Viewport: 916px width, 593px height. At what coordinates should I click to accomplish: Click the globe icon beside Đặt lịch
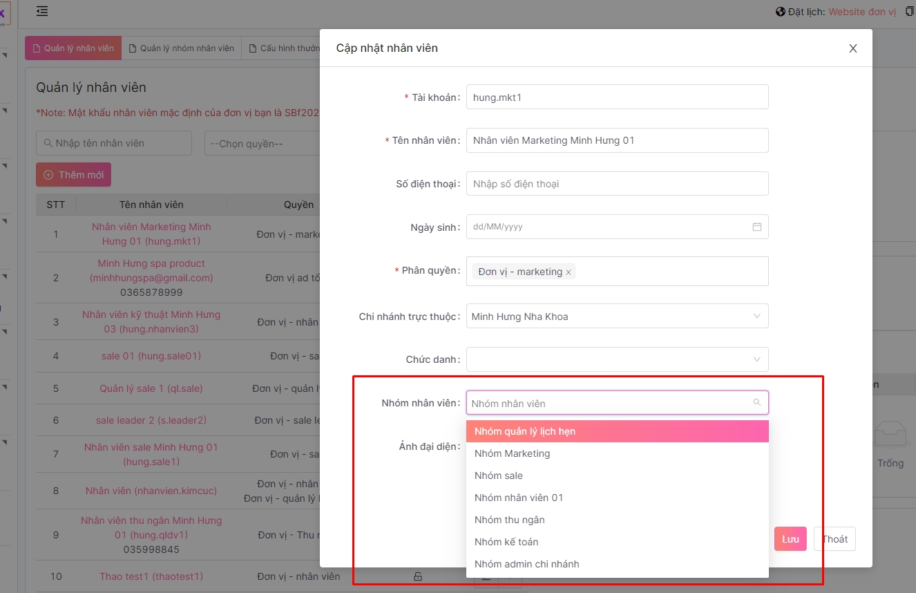tap(781, 12)
